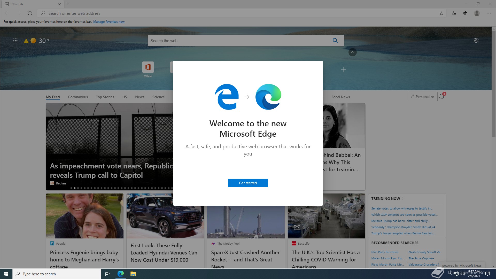Open Settings and more menu
496x279 pixels.
pos(489,13)
